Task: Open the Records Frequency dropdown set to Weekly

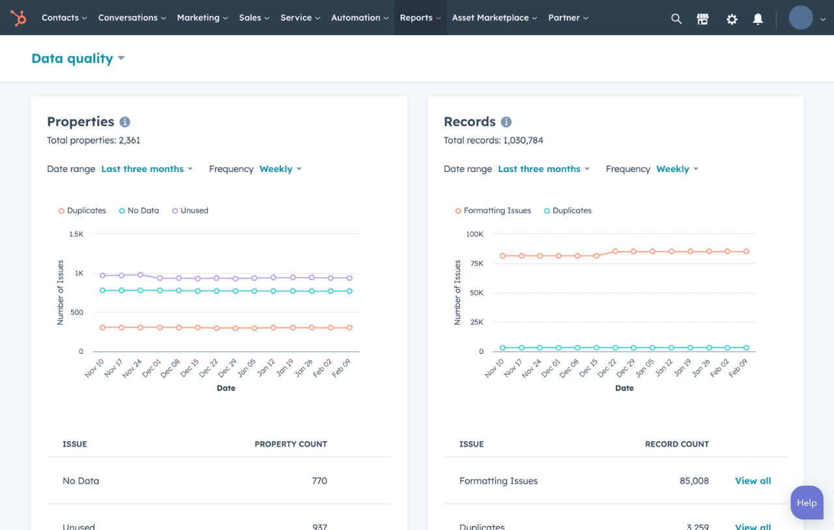Action: coord(677,168)
